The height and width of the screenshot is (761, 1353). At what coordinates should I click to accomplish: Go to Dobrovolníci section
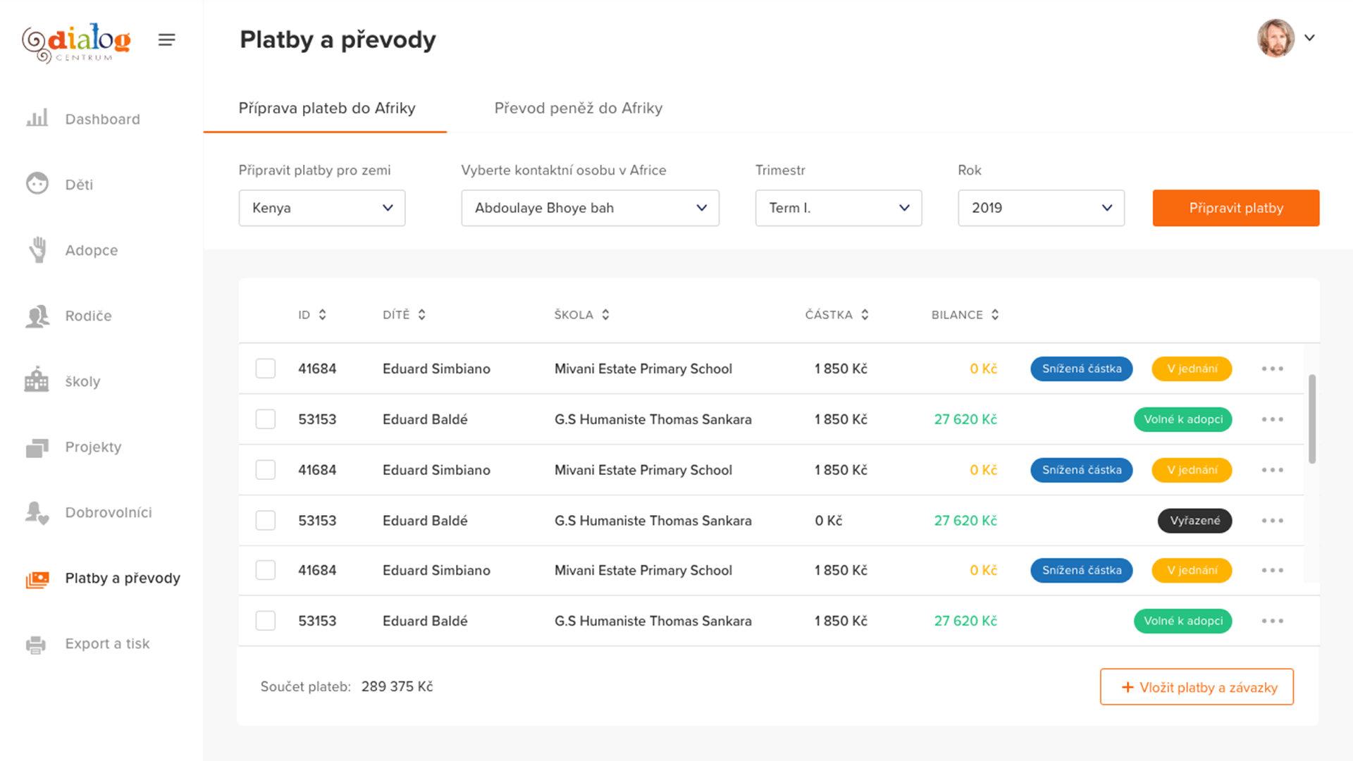pyautogui.click(x=109, y=512)
